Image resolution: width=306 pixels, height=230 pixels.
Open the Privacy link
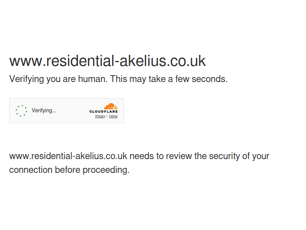tap(100, 116)
